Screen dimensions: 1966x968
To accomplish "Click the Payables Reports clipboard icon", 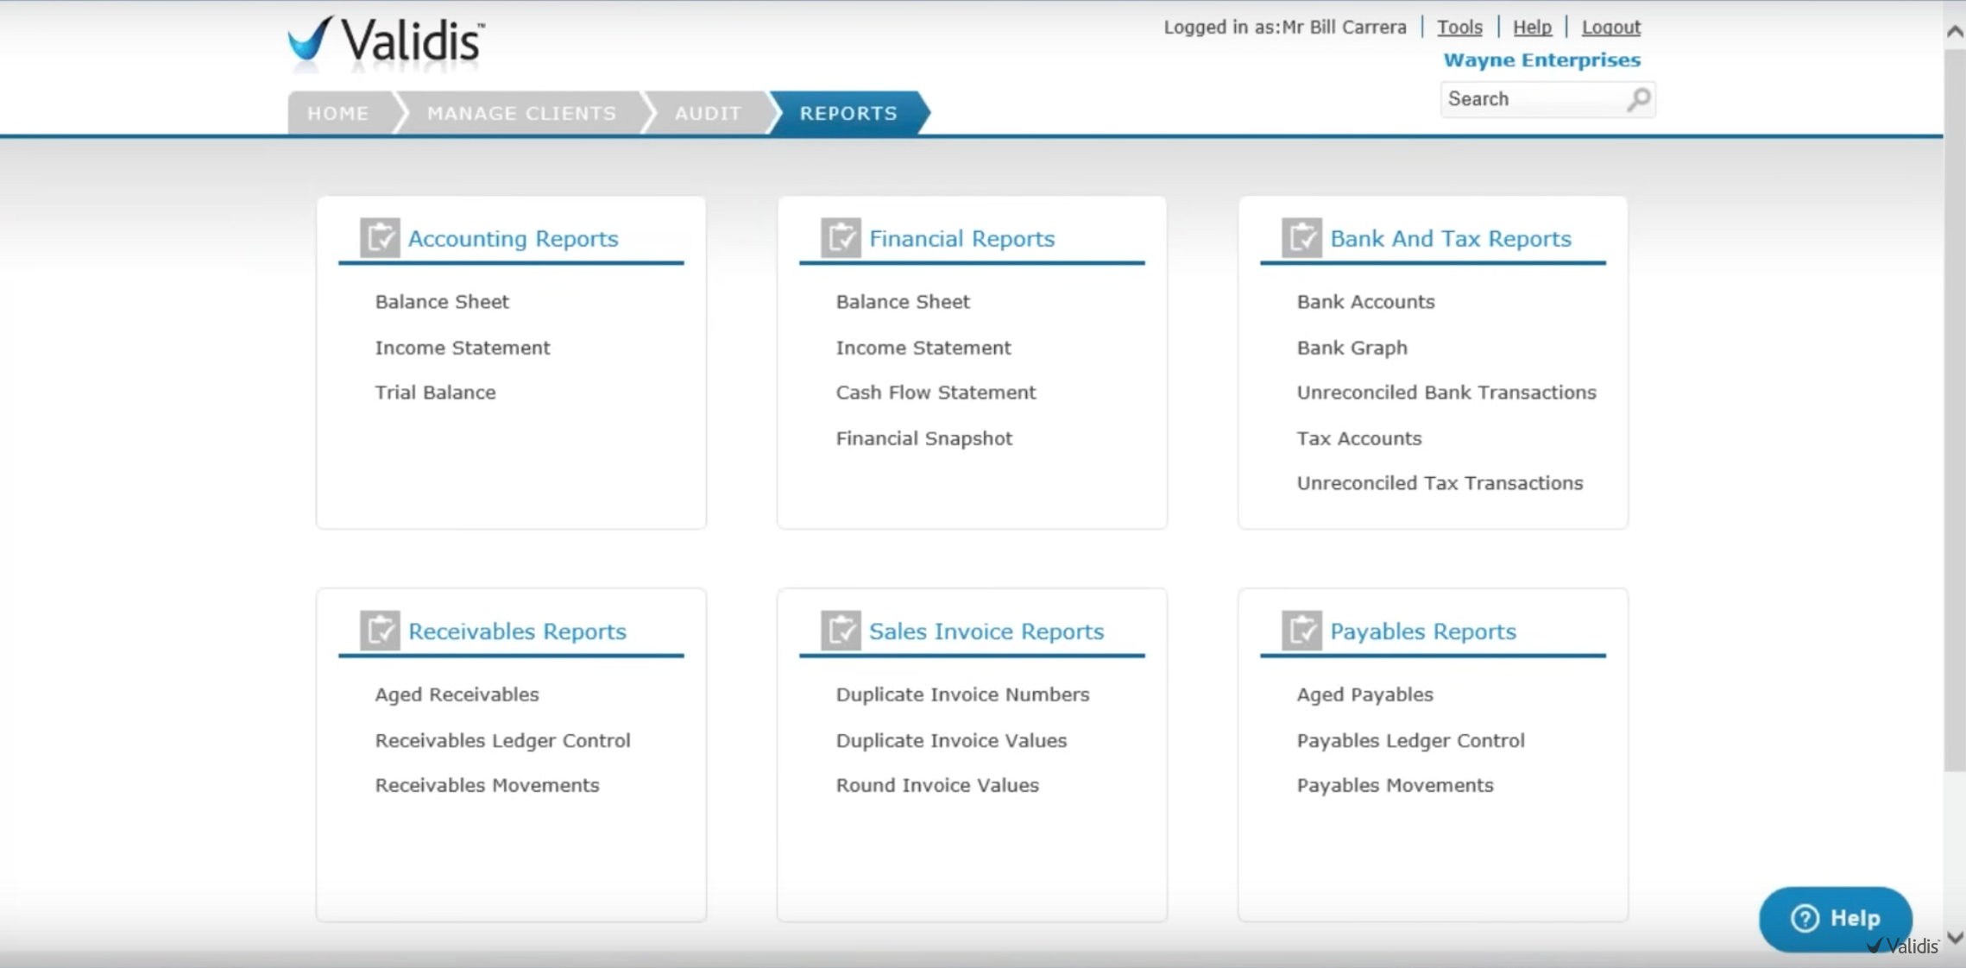I will pos(1303,630).
